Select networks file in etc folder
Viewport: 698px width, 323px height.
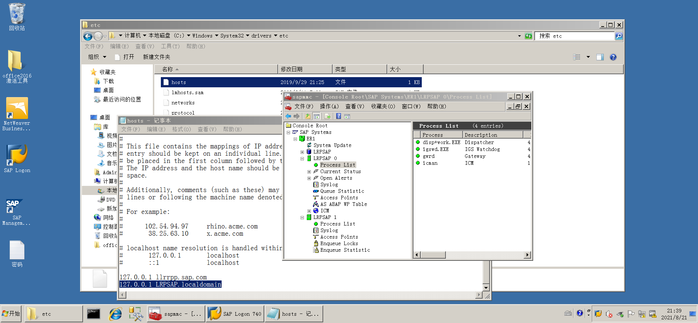click(x=183, y=103)
